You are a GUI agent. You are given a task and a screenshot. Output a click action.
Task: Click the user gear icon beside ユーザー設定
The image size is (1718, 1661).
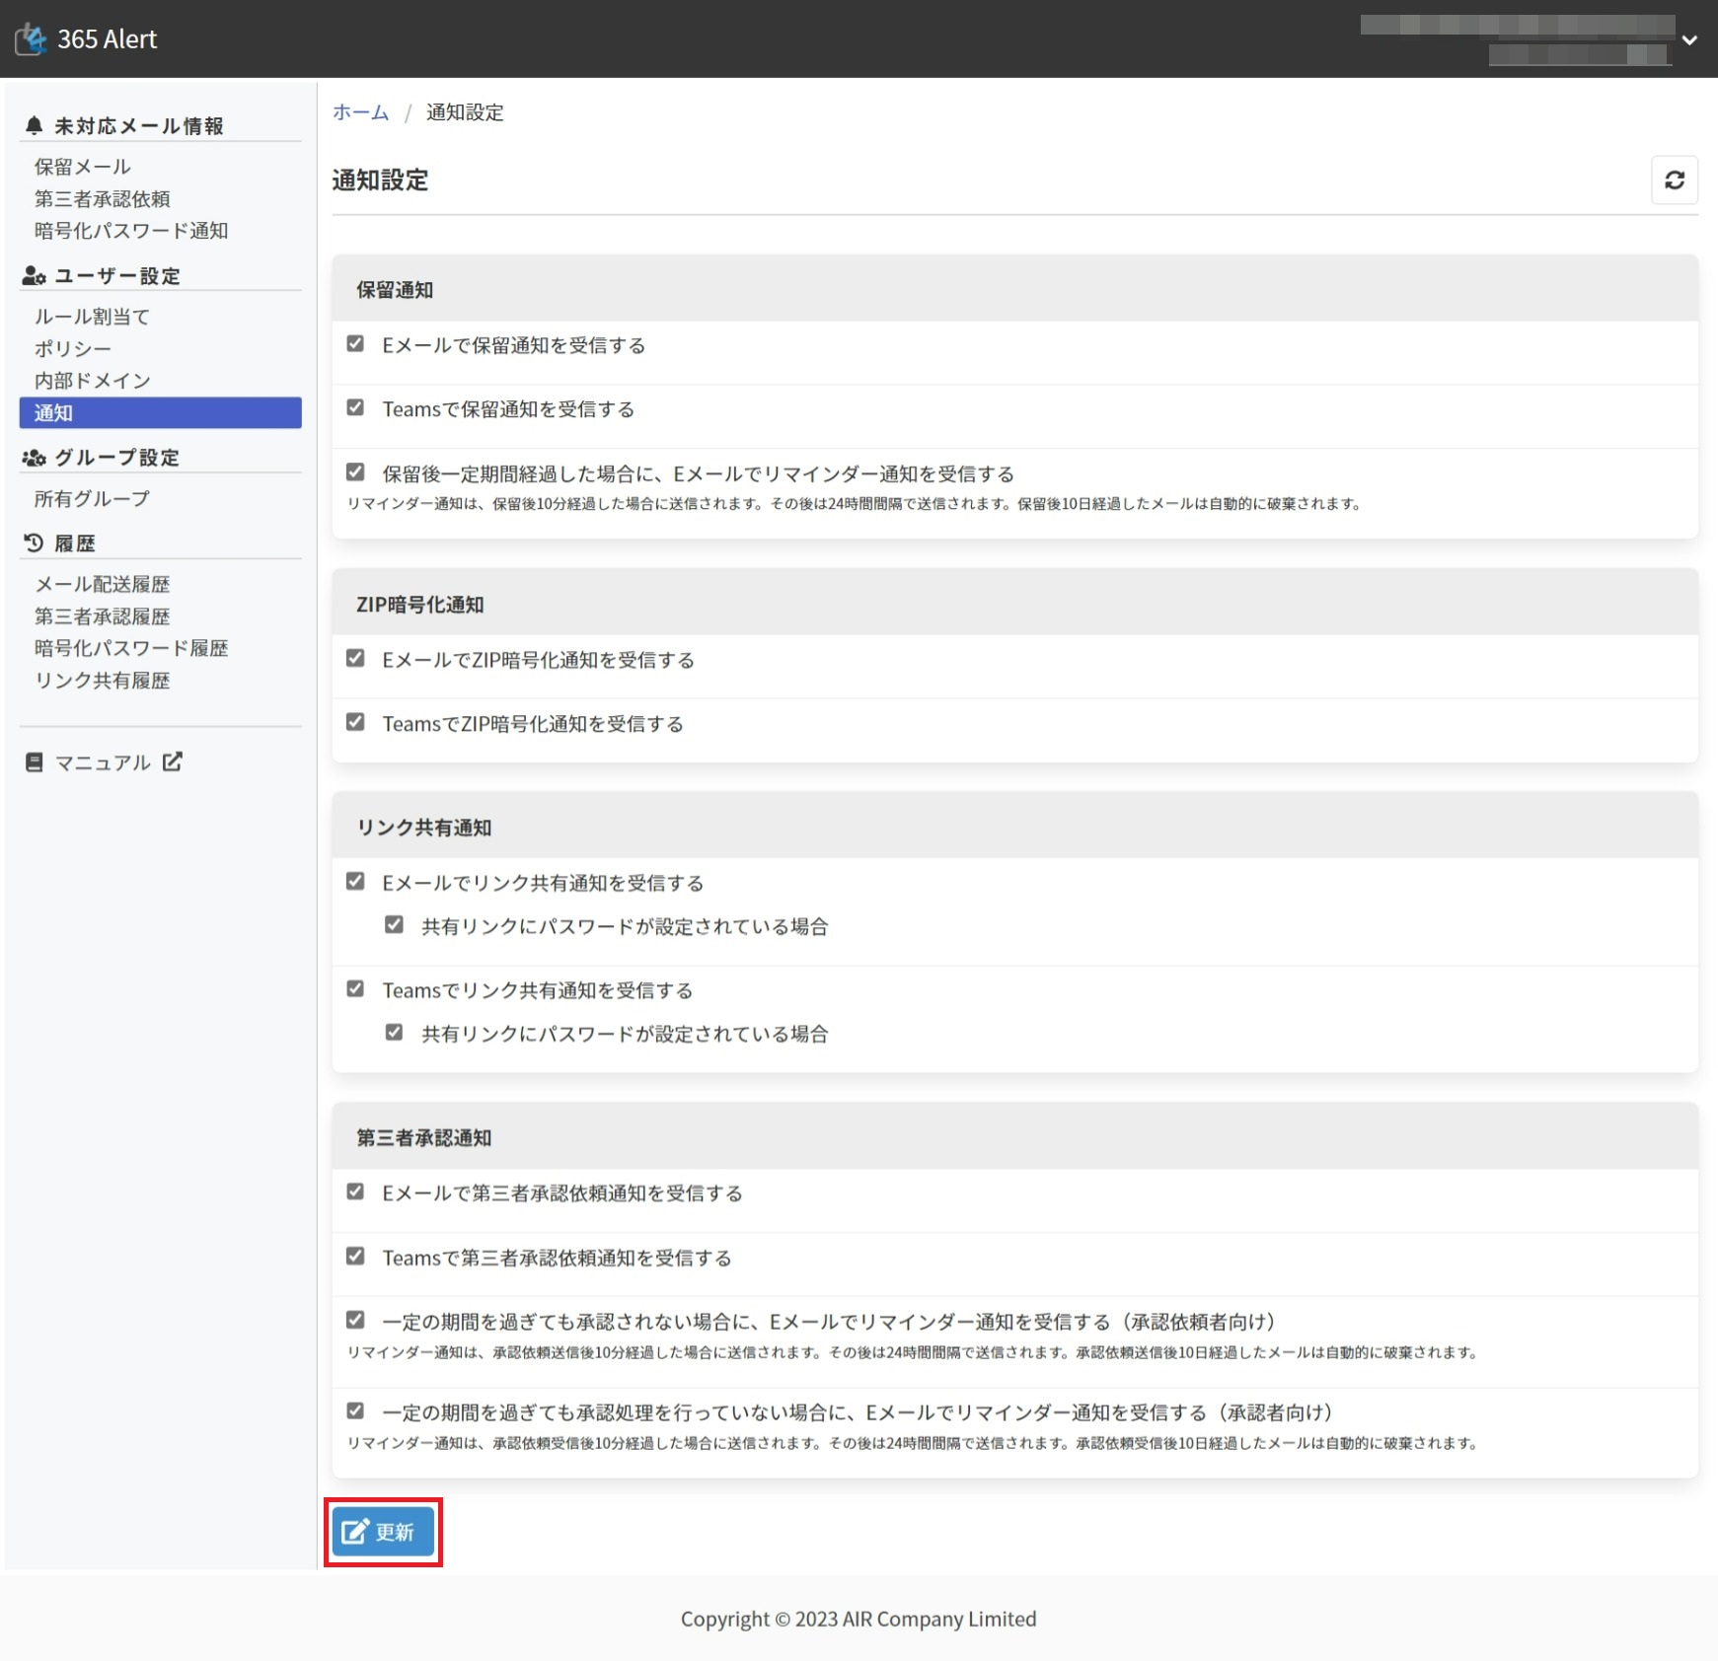34,276
